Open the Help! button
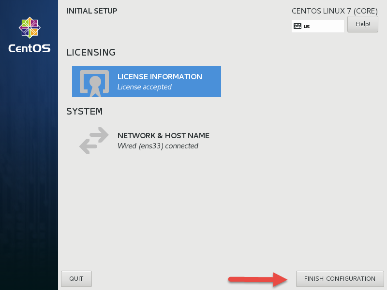The image size is (387, 290). click(x=362, y=24)
